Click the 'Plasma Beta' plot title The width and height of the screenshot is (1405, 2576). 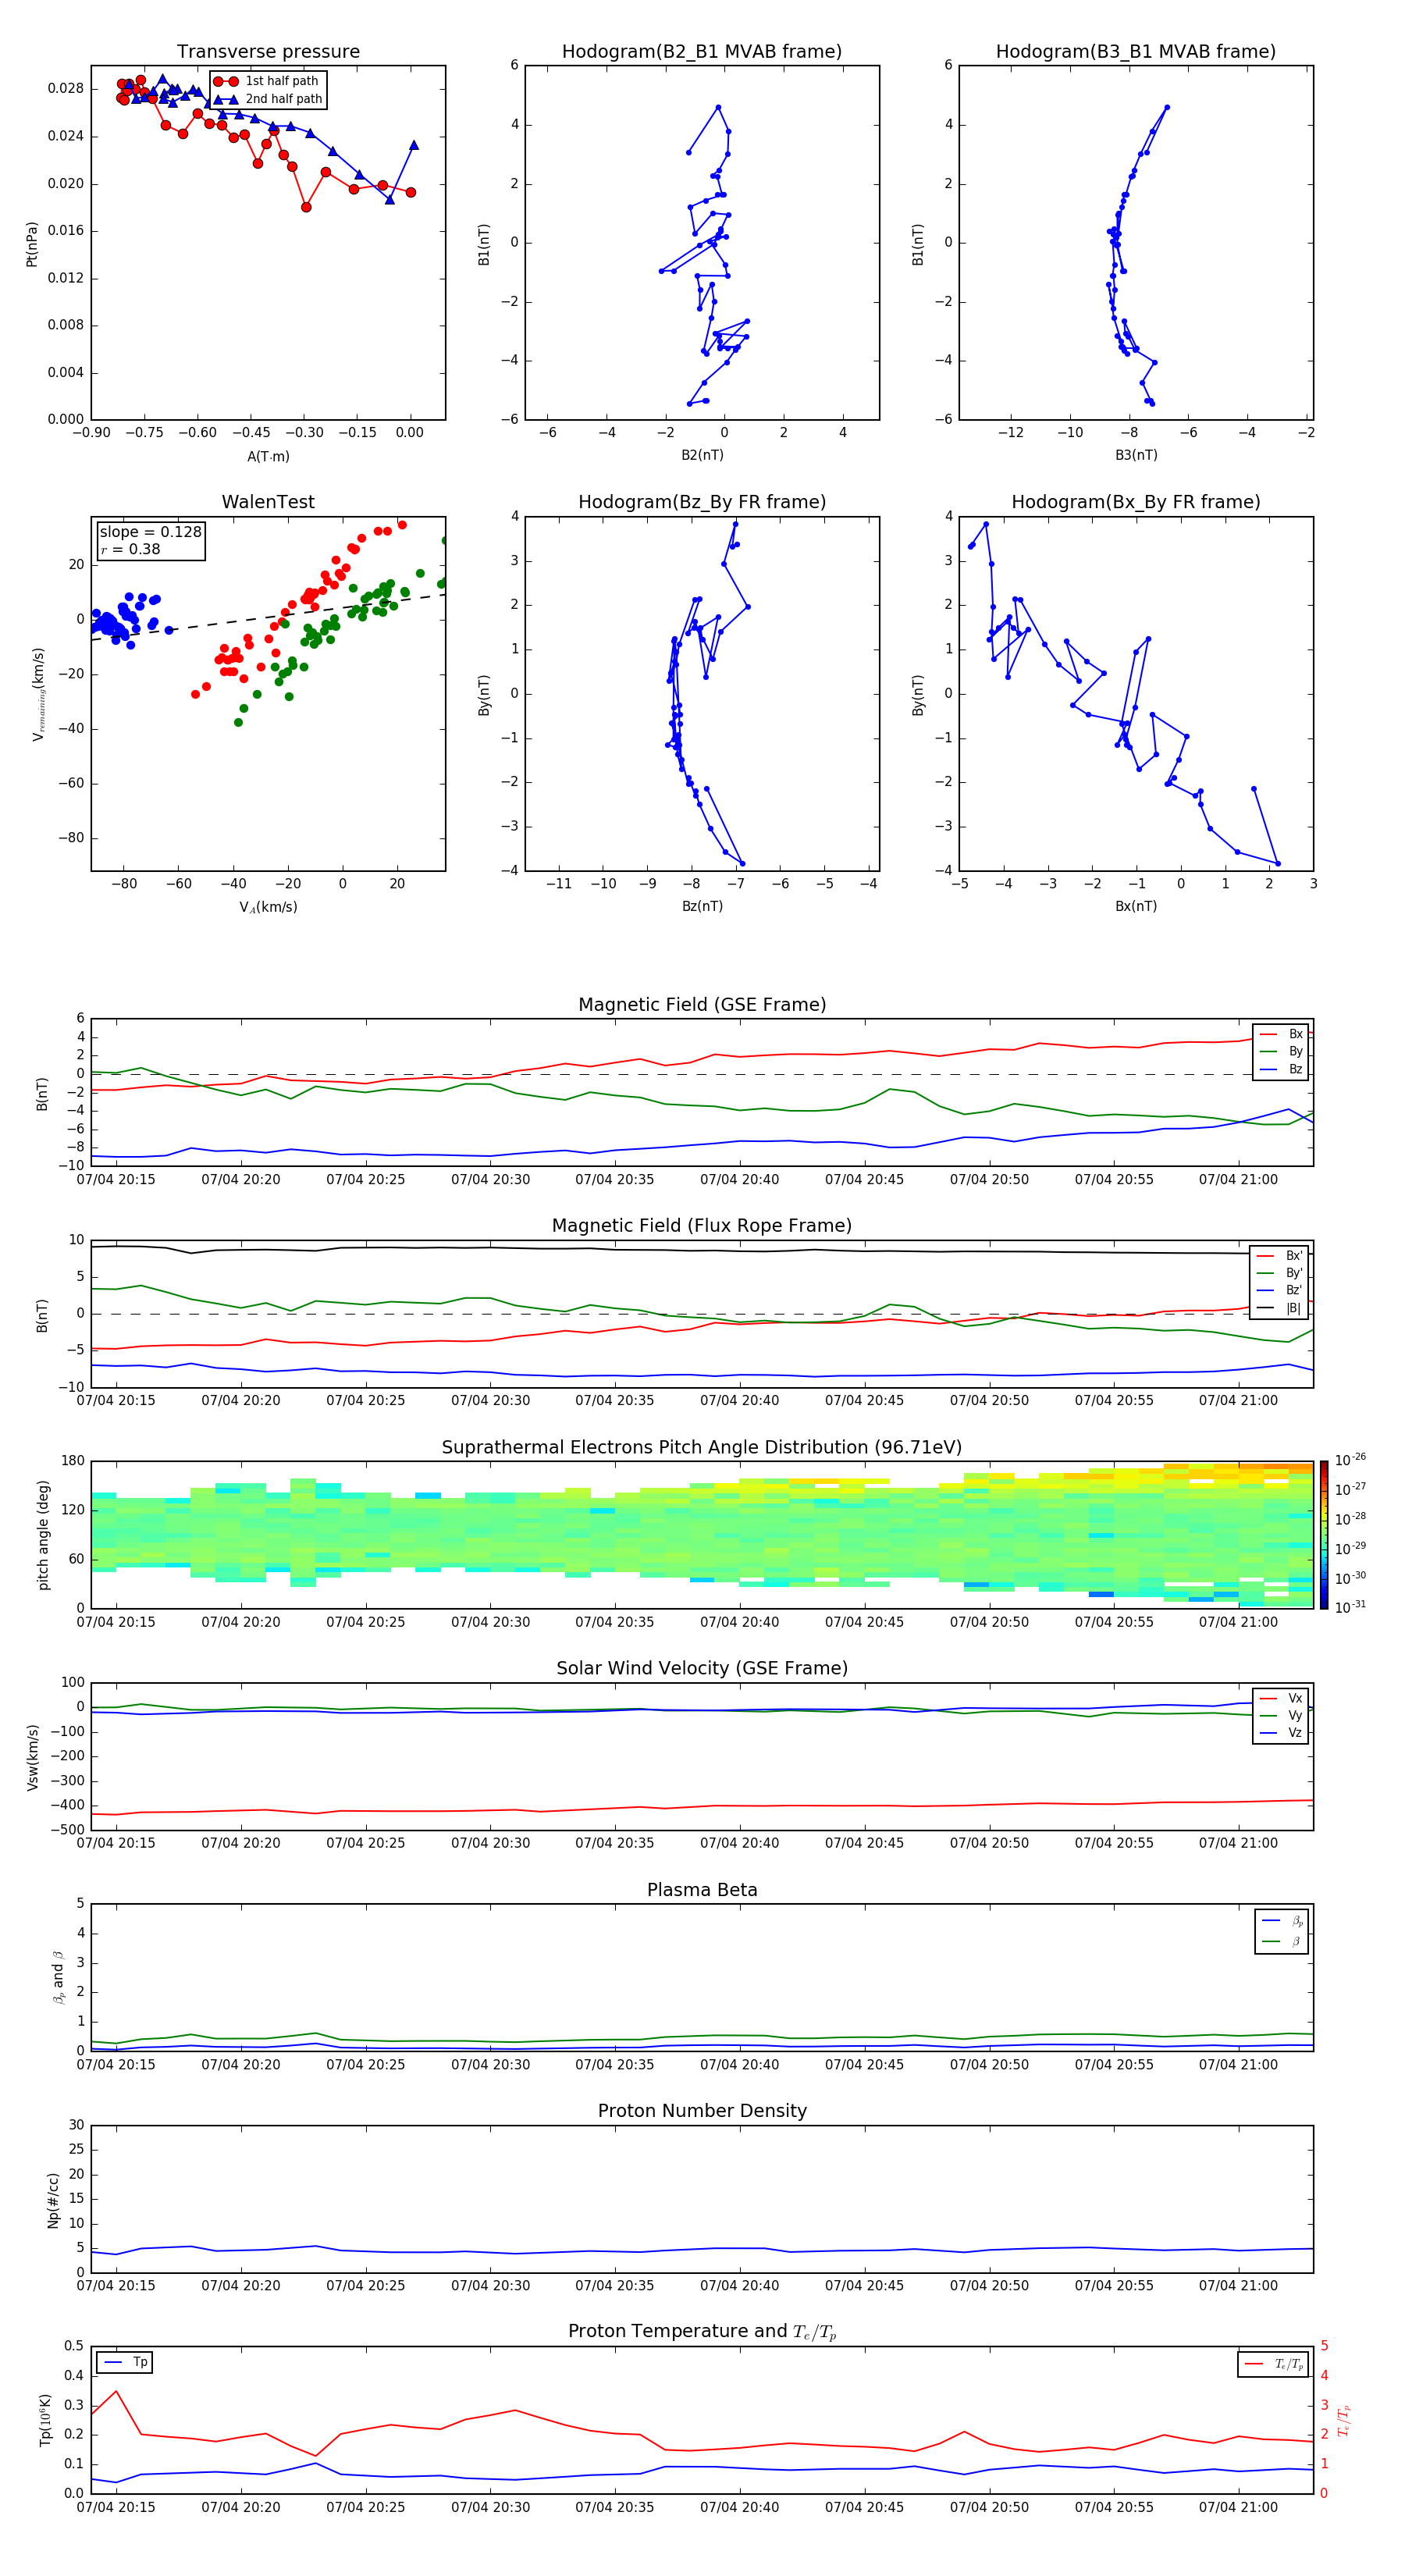point(702,1891)
